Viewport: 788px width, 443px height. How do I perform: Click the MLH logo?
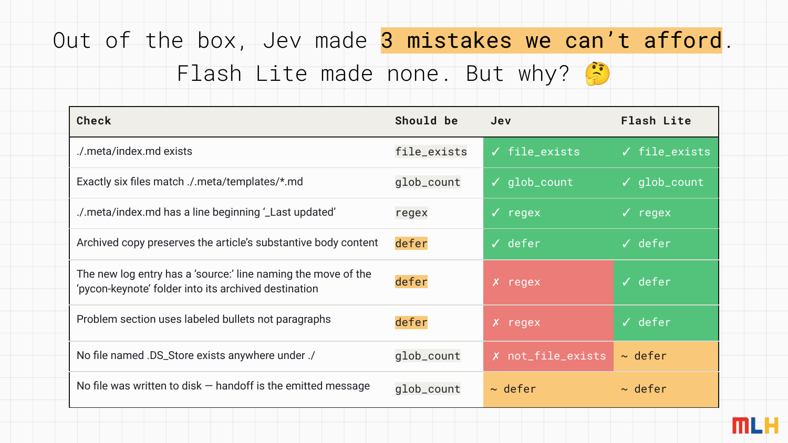point(755,426)
